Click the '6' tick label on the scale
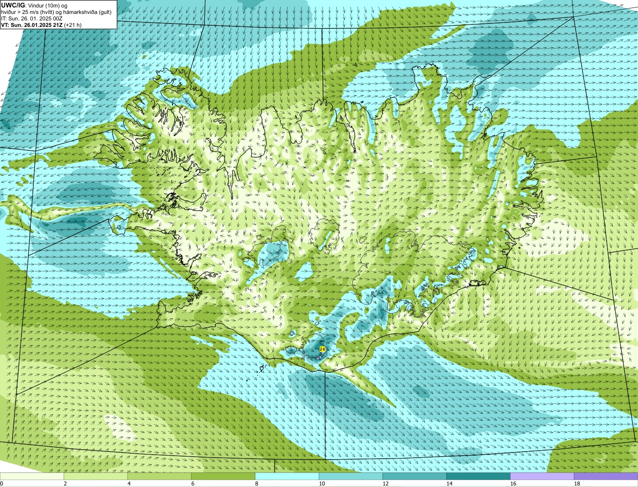Image resolution: width=638 pixels, height=487 pixels. (193, 484)
